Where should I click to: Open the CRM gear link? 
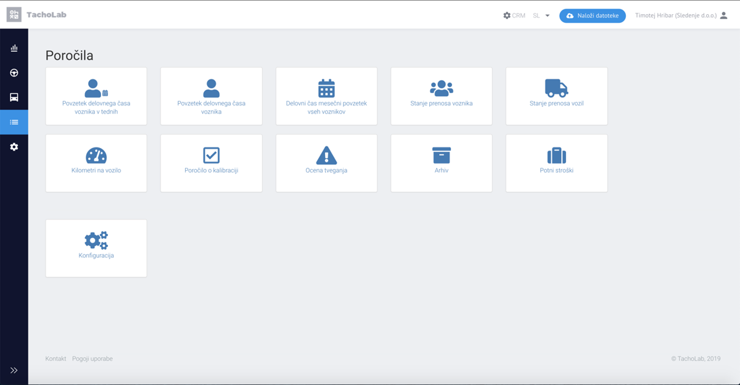click(514, 15)
